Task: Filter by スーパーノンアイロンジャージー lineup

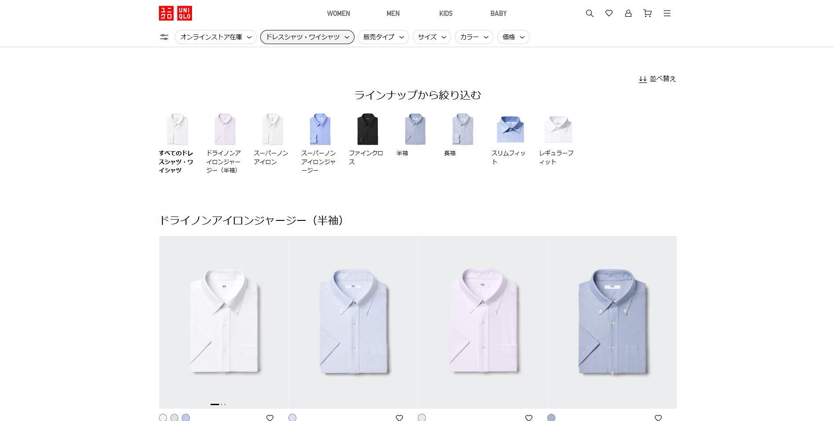Action: [x=320, y=143]
